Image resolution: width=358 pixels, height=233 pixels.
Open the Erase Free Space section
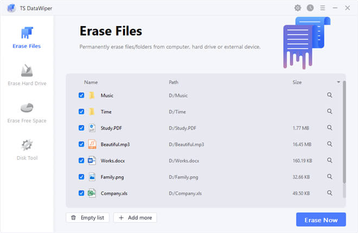27,112
